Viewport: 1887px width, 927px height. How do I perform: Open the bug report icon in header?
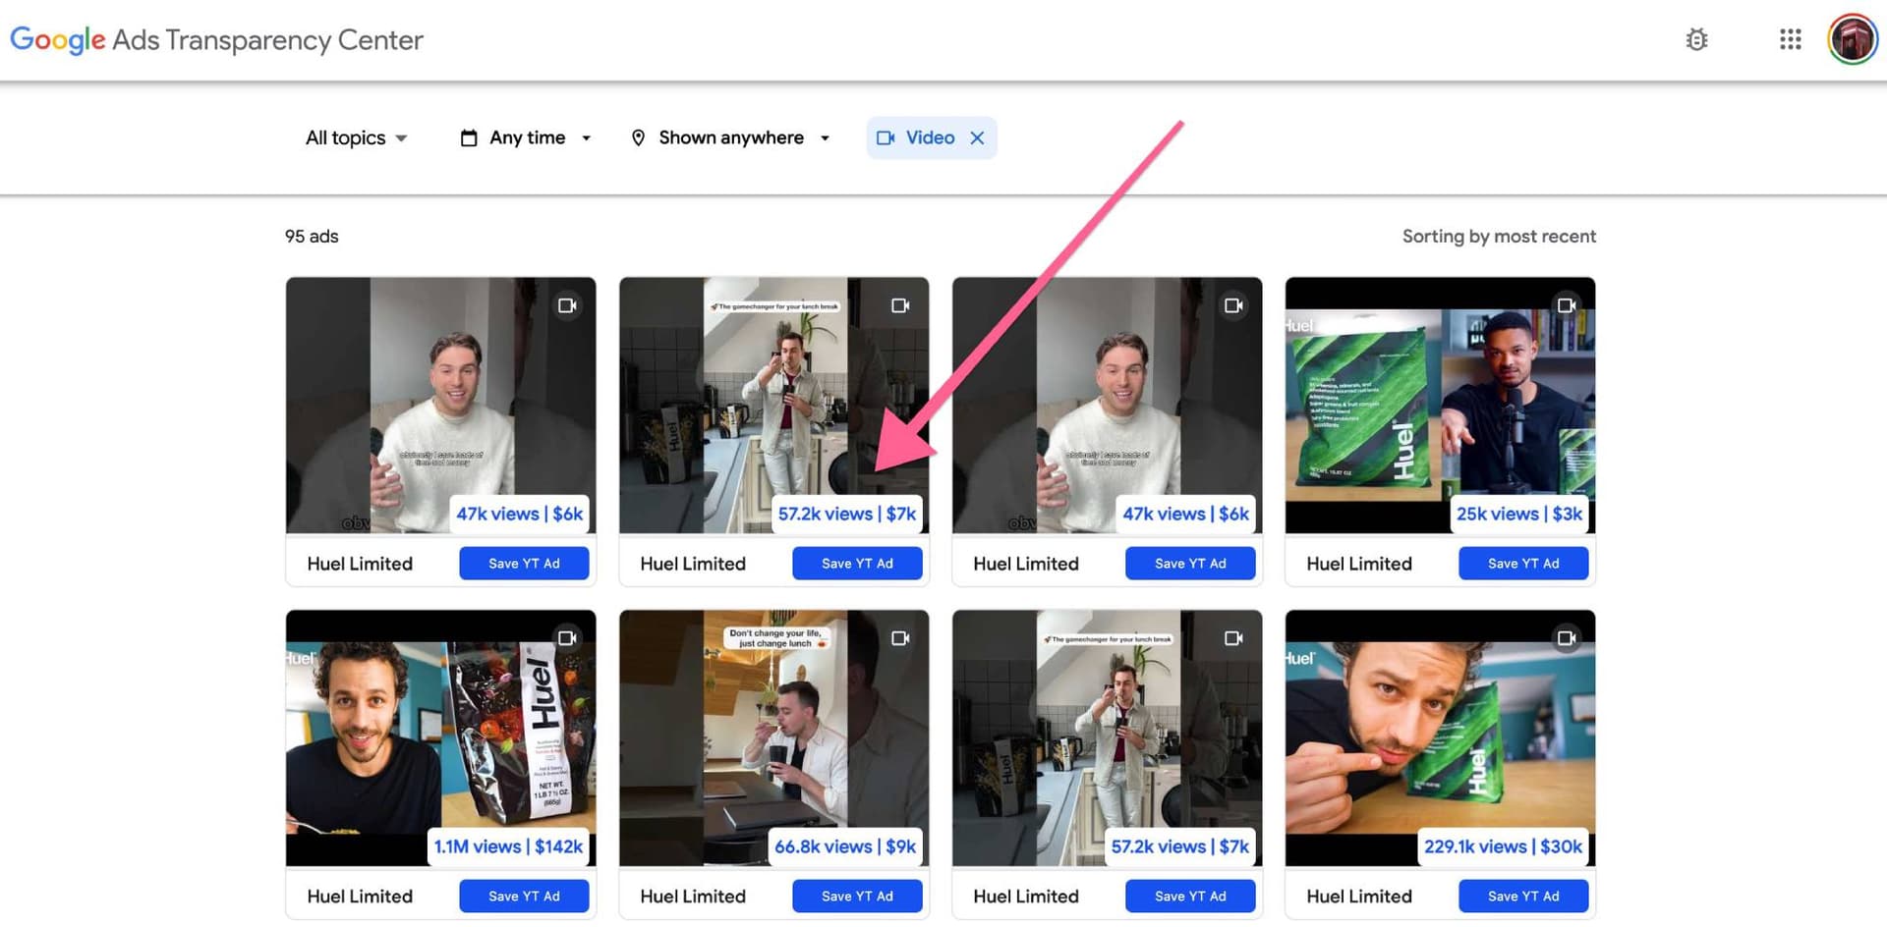pyautogui.click(x=1696, y=39)
